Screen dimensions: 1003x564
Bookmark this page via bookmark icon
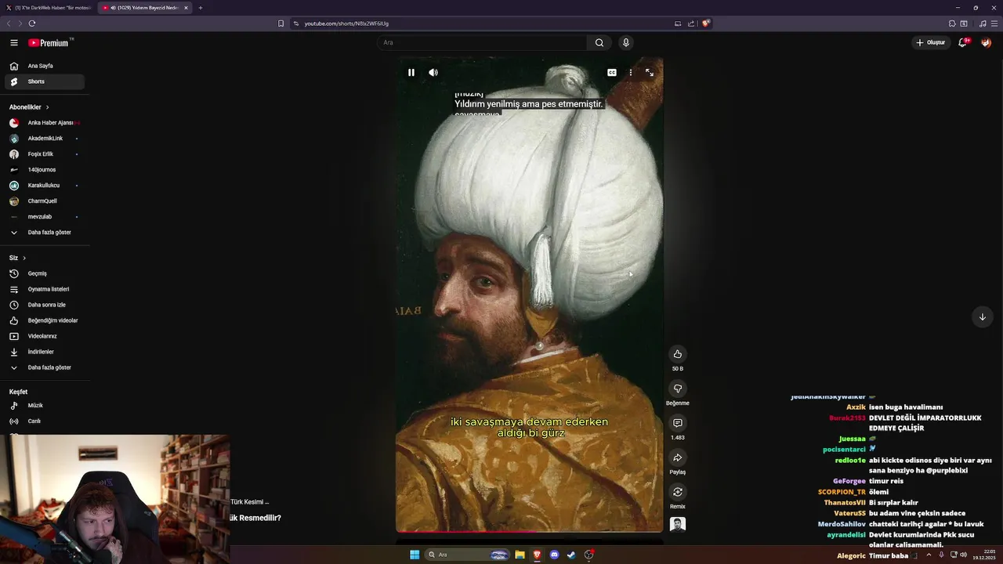click(281, 23)
